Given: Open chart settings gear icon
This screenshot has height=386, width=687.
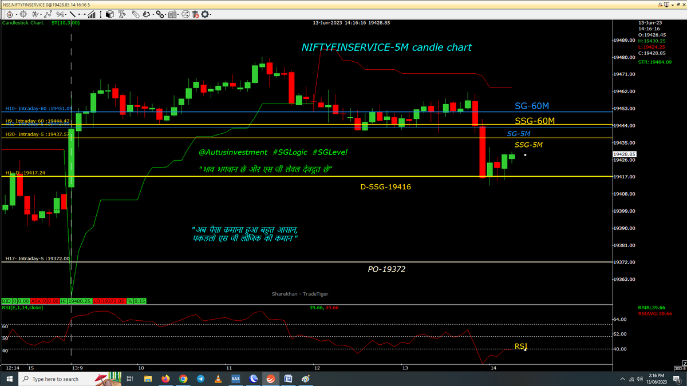Looking at the screenshot, I should click(x=205, y=14).
